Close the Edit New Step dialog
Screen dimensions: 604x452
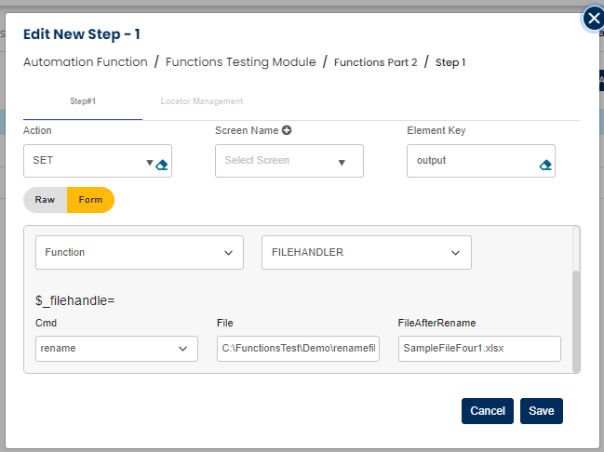[x=593, y=19]
